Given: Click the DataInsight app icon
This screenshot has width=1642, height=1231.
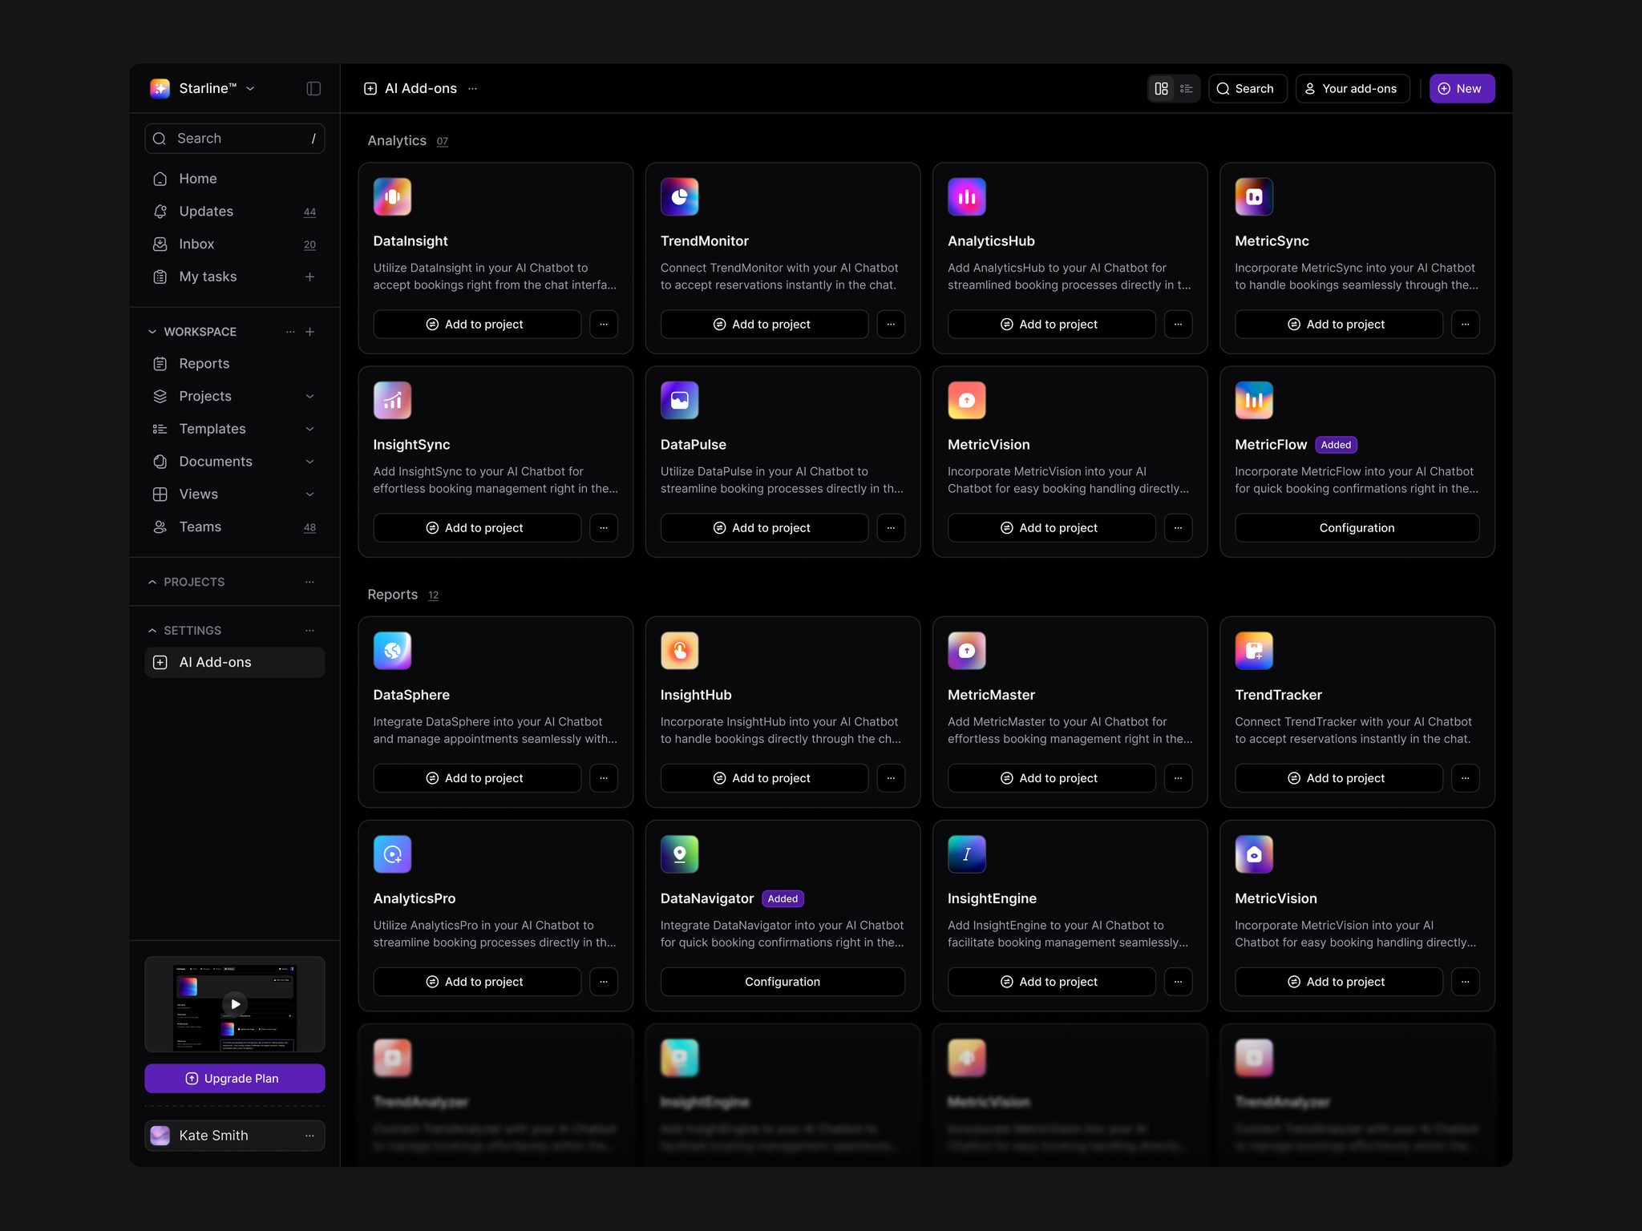Looking at the screenshot, I should point(392,196).
